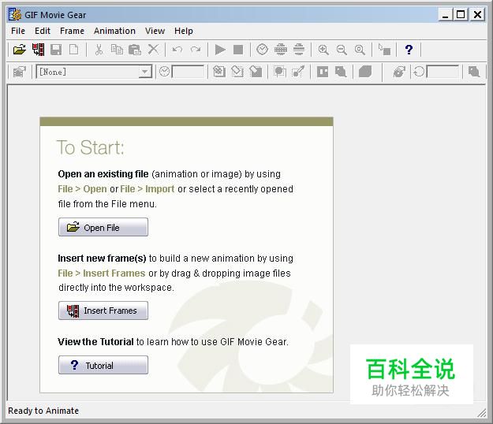Open the Animation menu
This screenshot has height=424, width=493.
pos(114,31)
